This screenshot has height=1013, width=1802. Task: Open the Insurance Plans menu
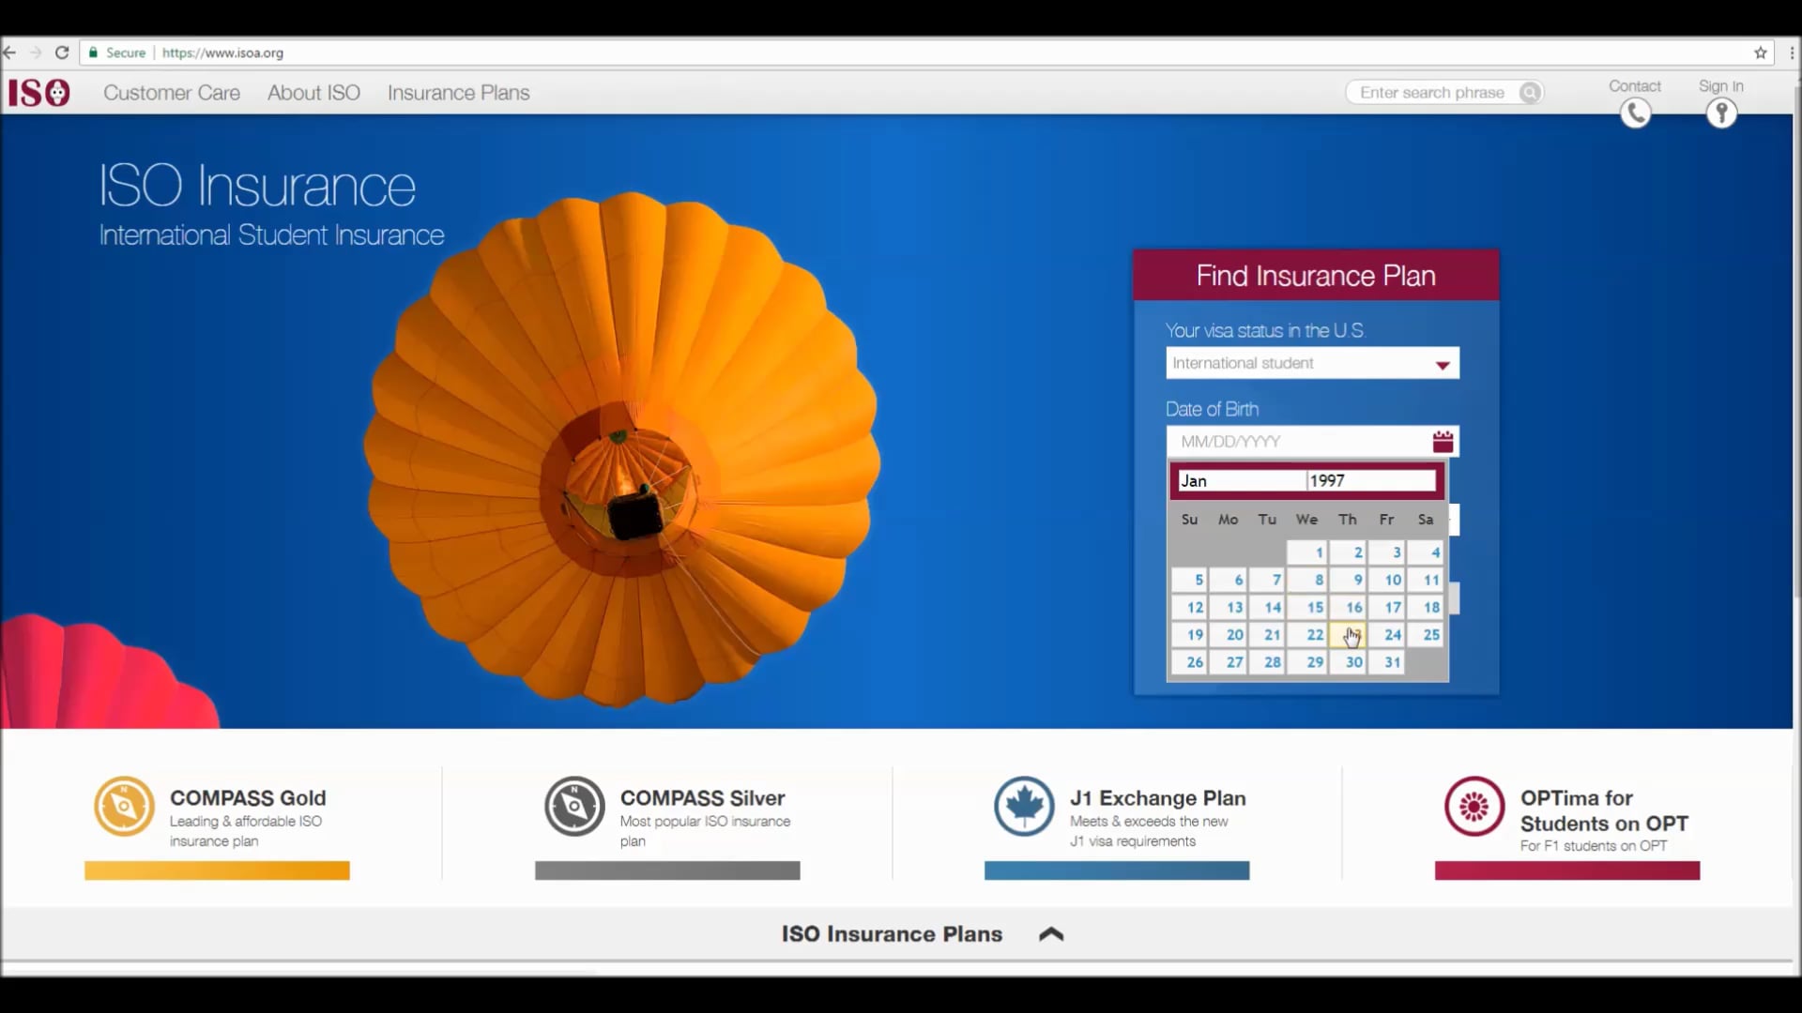pyautogui.click(x=458, y=93)
